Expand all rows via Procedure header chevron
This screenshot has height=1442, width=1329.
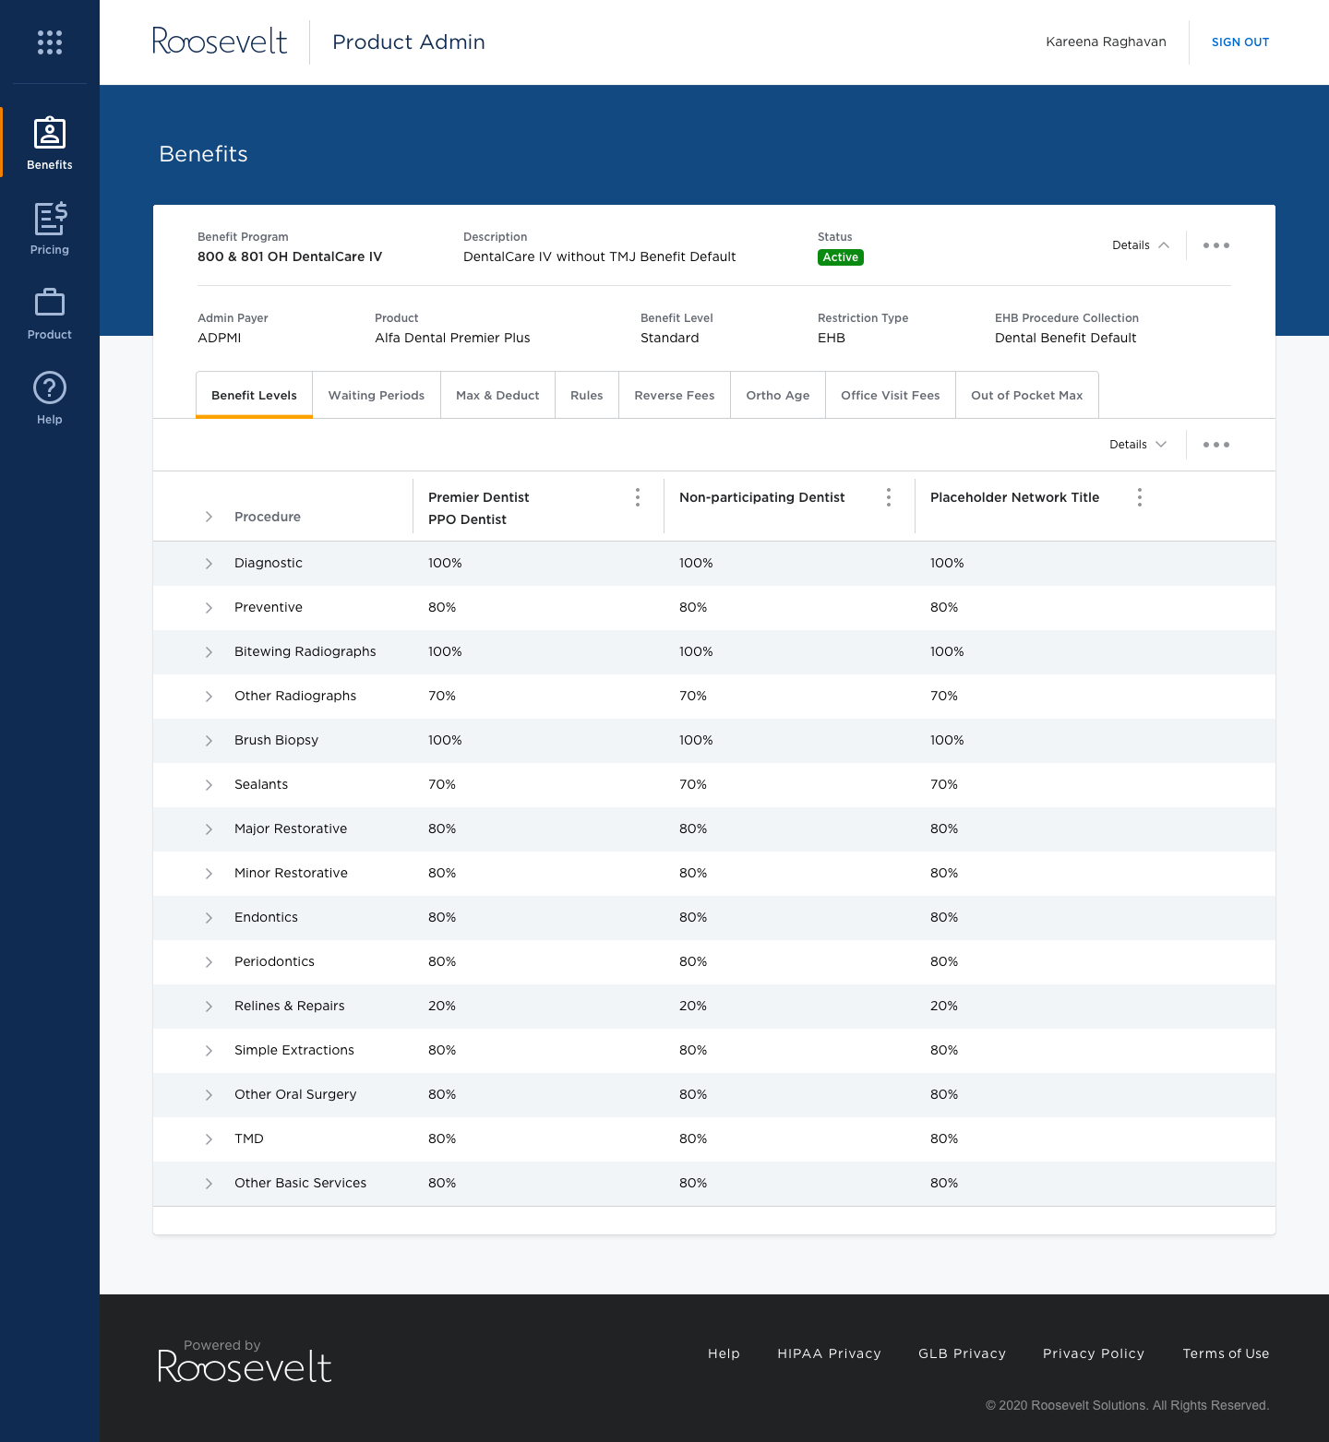[209, 517]
